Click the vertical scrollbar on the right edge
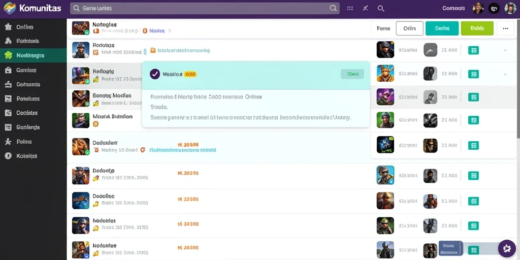This screenshot has width=520, height=260. 518,79
